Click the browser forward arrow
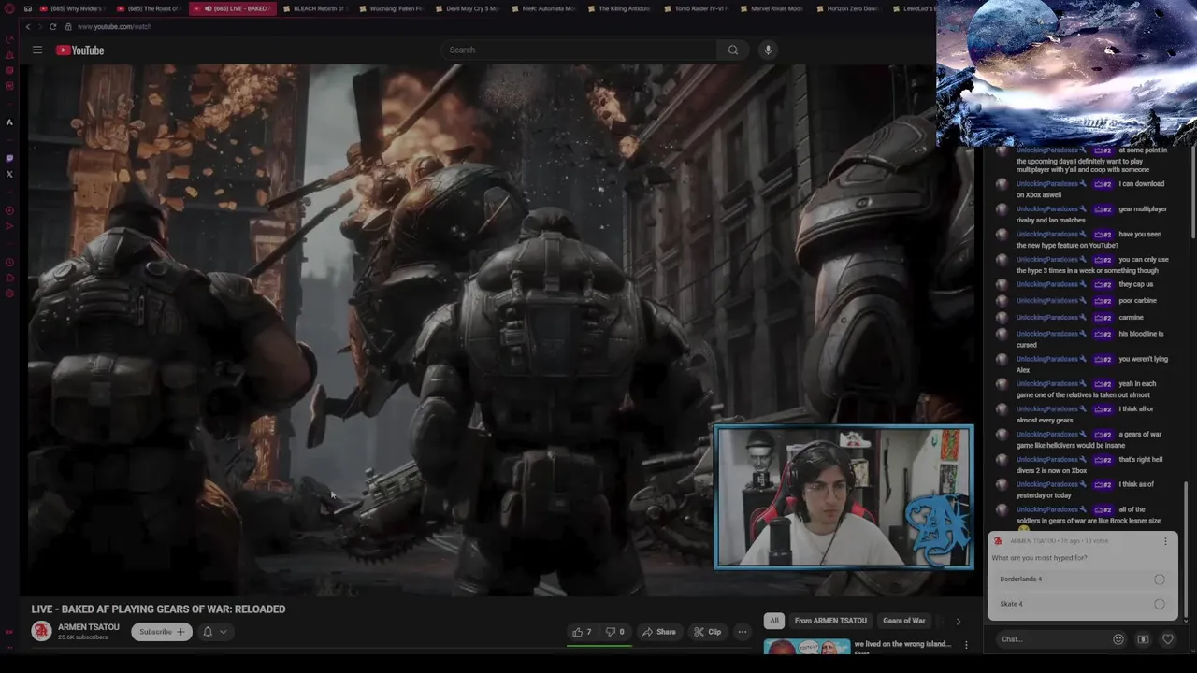The height and width of the screenshot is (673, 1197). [39, 27]
